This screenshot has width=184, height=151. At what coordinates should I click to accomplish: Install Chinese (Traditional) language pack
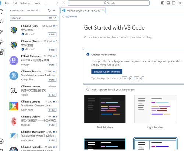(x=52, y=49)
